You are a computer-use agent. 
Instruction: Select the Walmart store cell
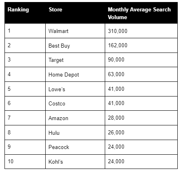click(x=75, y=31)
